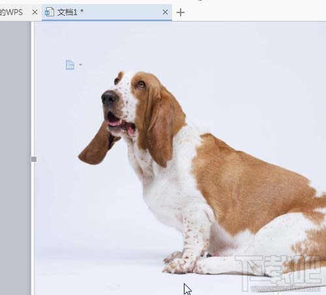
Task: Expand the dropdown arrow beside the layout icon
Action: [x=80, y=65]
